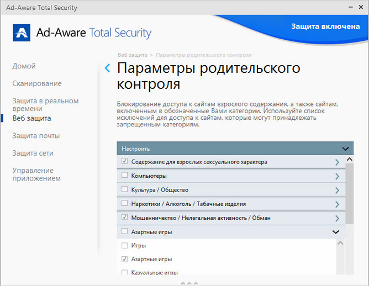
Task: Minimize the Ad-Aware Total Security window
Action: pyautogui.click(x=351, y=7)
